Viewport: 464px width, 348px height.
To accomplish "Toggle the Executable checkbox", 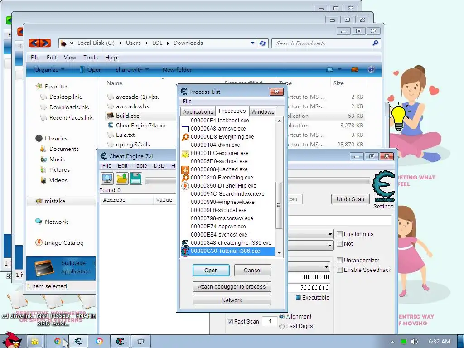I will click(x=298, y=297).
